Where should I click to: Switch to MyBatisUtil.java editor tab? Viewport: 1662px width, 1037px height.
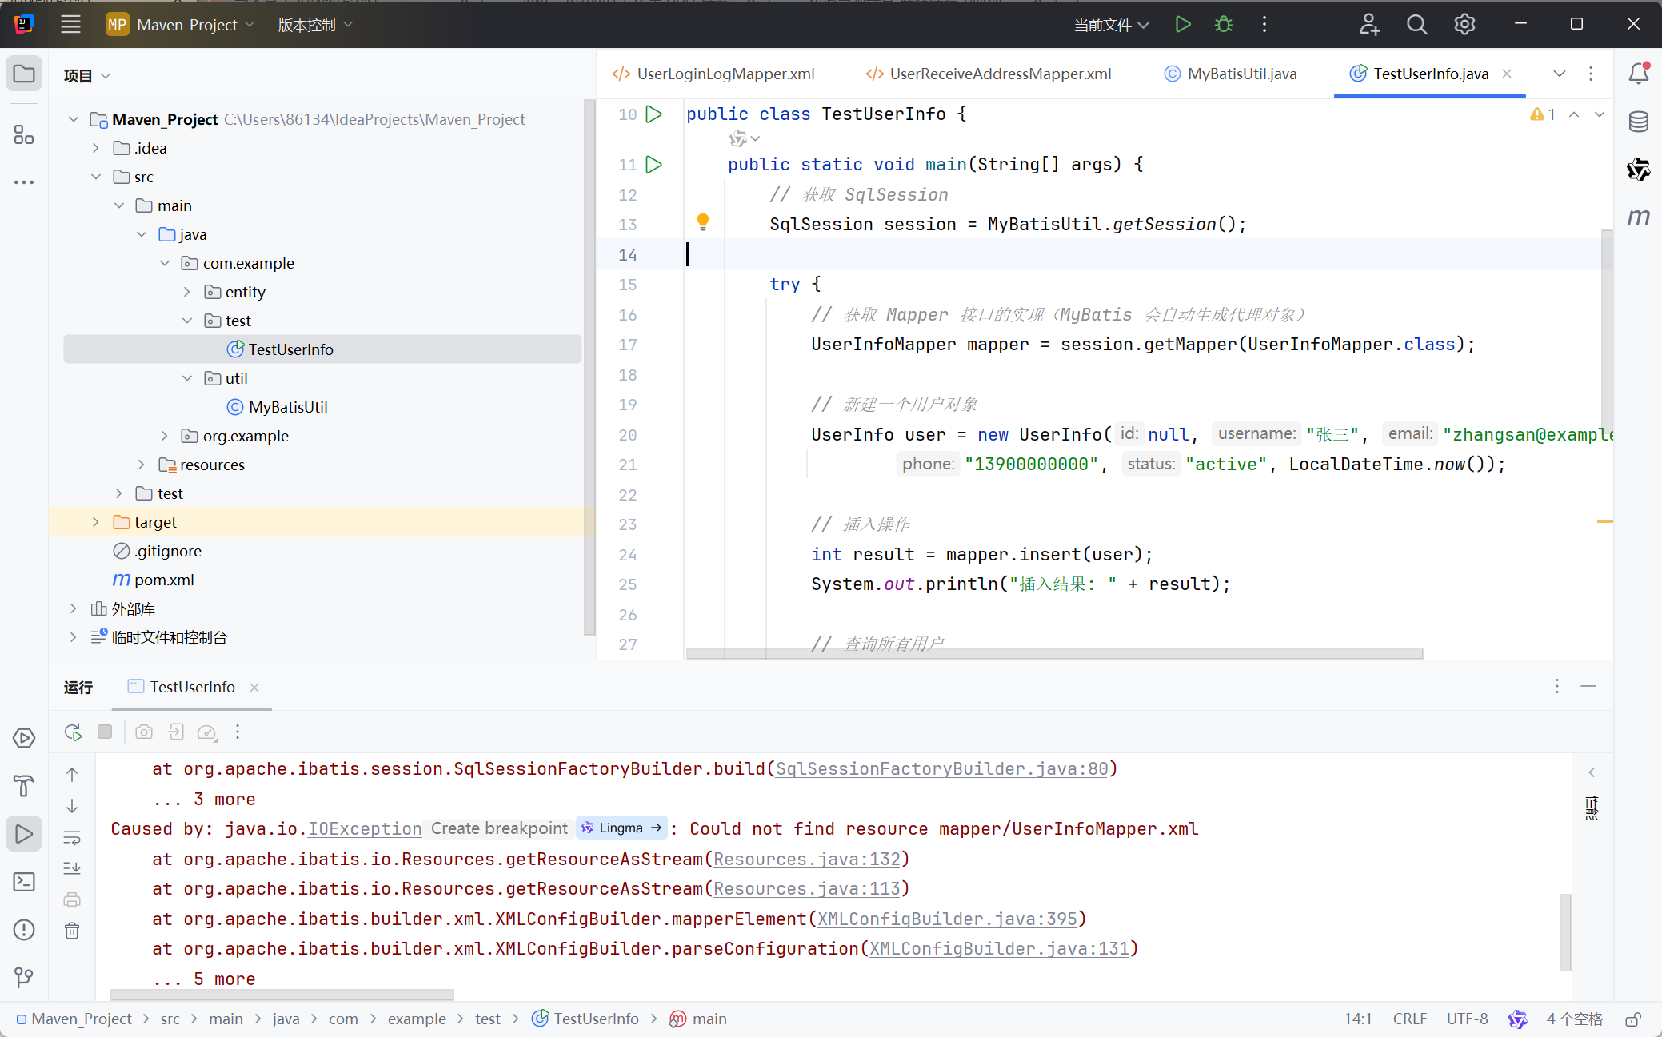[x=1241, y=74]
